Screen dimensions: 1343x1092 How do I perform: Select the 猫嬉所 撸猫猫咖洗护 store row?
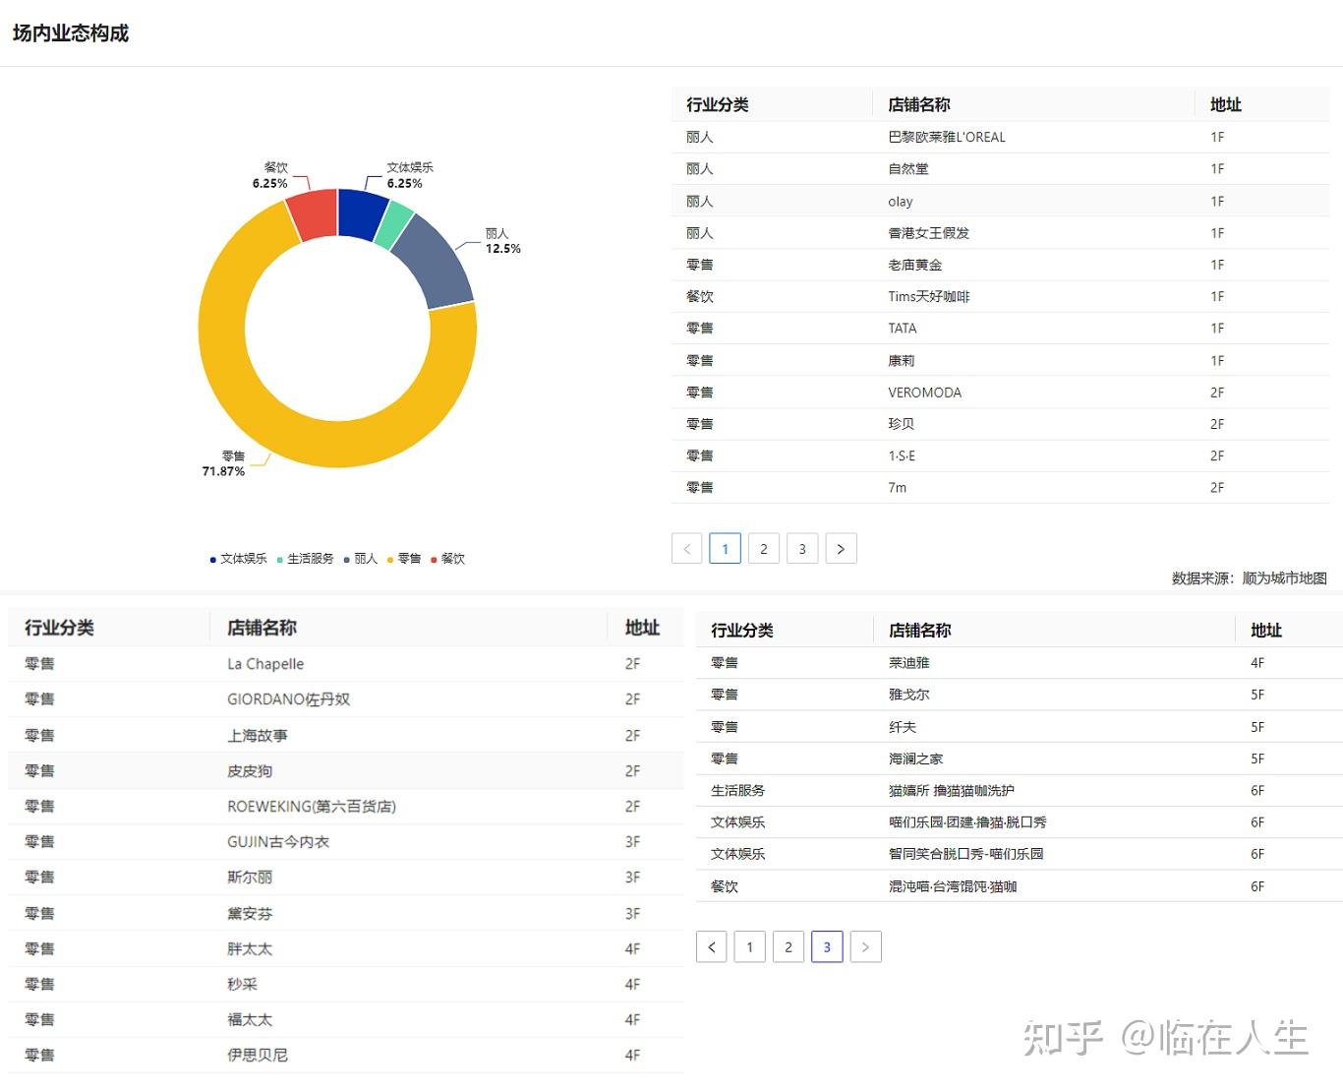point(1020,790)
